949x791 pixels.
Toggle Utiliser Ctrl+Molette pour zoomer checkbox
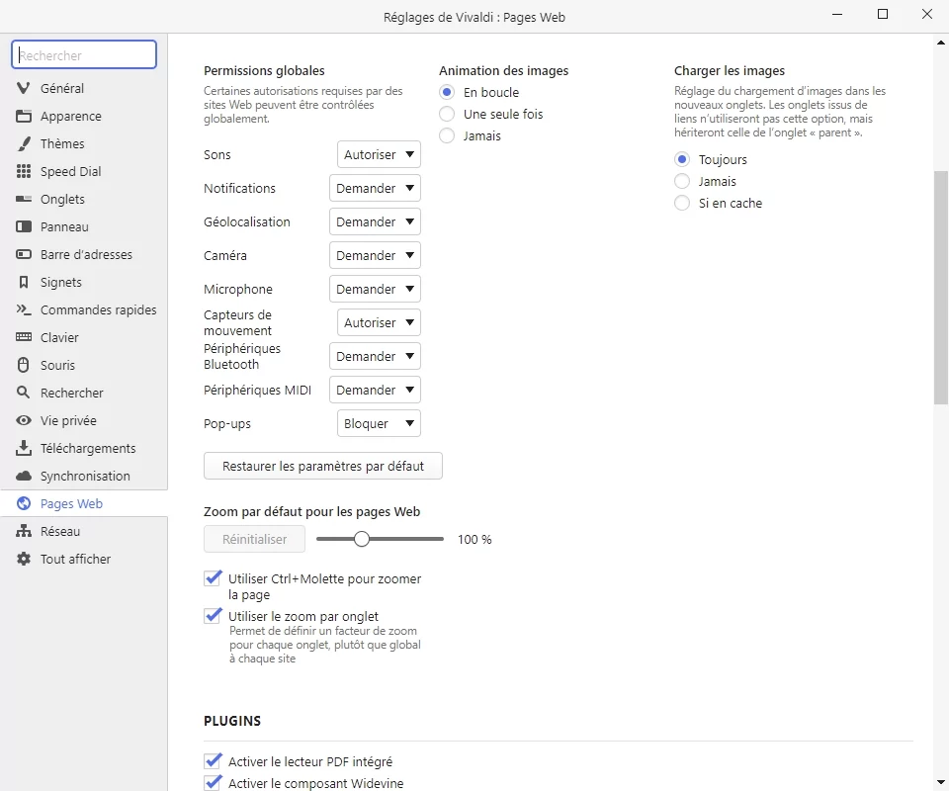point(213,578)
